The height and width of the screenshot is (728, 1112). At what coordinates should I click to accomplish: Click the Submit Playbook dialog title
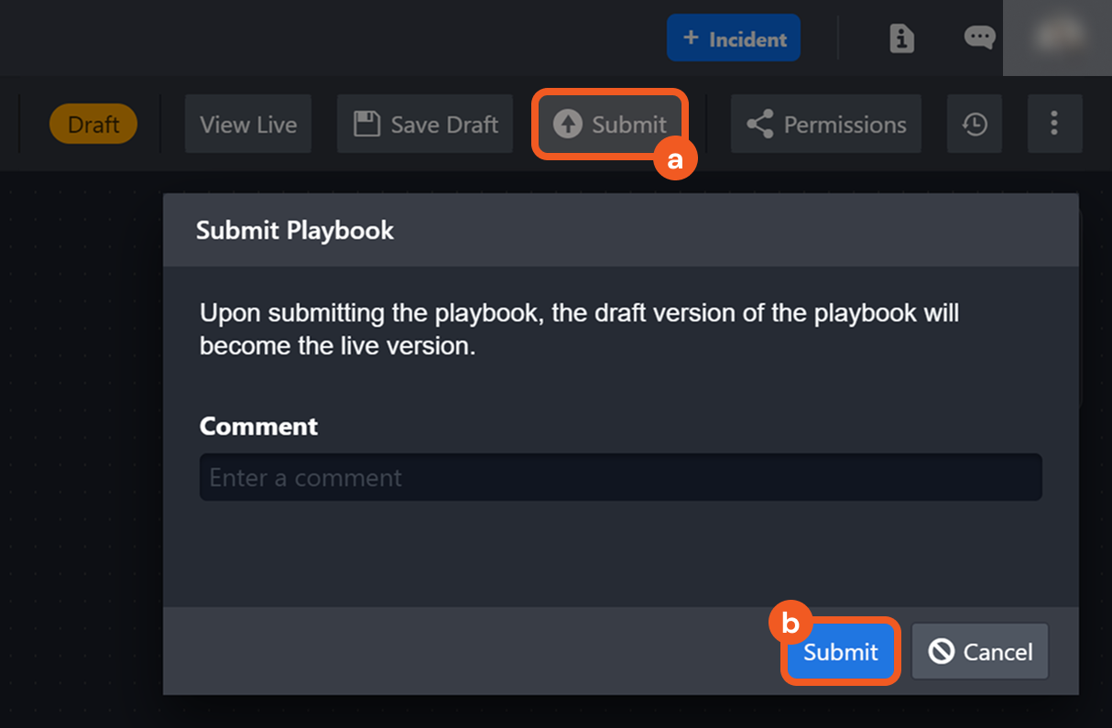[295, 230]
